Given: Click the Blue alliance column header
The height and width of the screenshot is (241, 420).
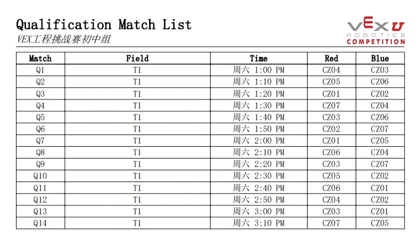Looking at the screenshot, I should [x=380, y=59].
